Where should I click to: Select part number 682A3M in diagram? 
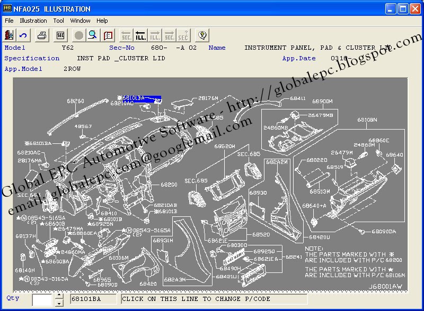tap(175, 280)
